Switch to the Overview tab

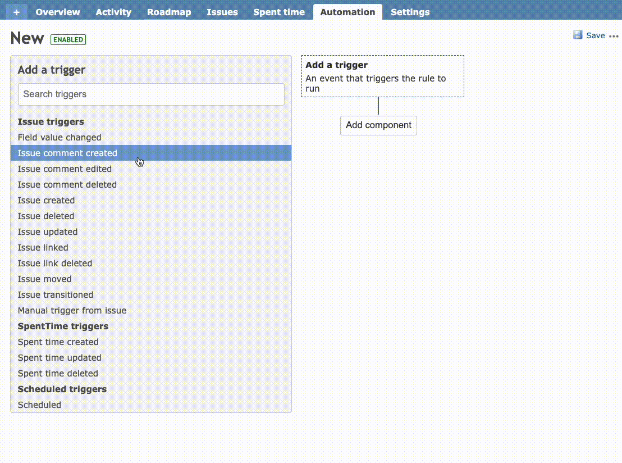coord(58,12)
